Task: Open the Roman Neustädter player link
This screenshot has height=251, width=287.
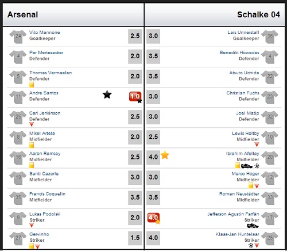Action: (239, 194)
